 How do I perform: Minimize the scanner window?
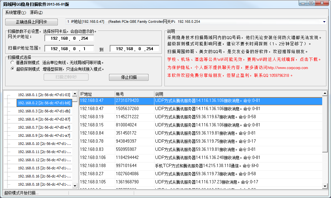click(303, 3)
